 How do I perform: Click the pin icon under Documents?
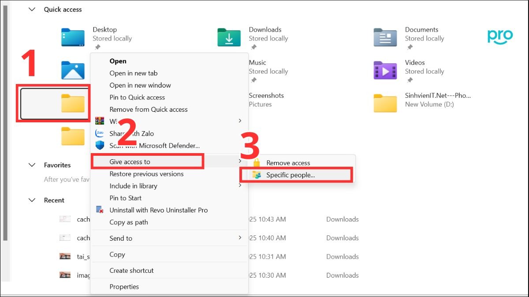click(410, 47)
